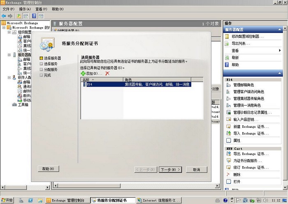Click the red 删除 icon in NEW Cert section
The width and height of the screenshot is (288, 204).
pyautogui.click(x=228, y=174)
